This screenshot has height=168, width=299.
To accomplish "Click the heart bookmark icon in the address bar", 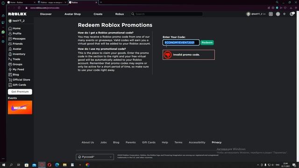I will click(285, 8).
